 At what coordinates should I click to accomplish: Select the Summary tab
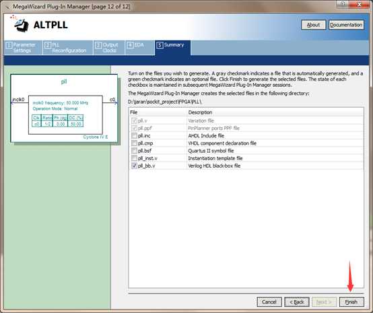pyautogui.click(x=172, y=48)
